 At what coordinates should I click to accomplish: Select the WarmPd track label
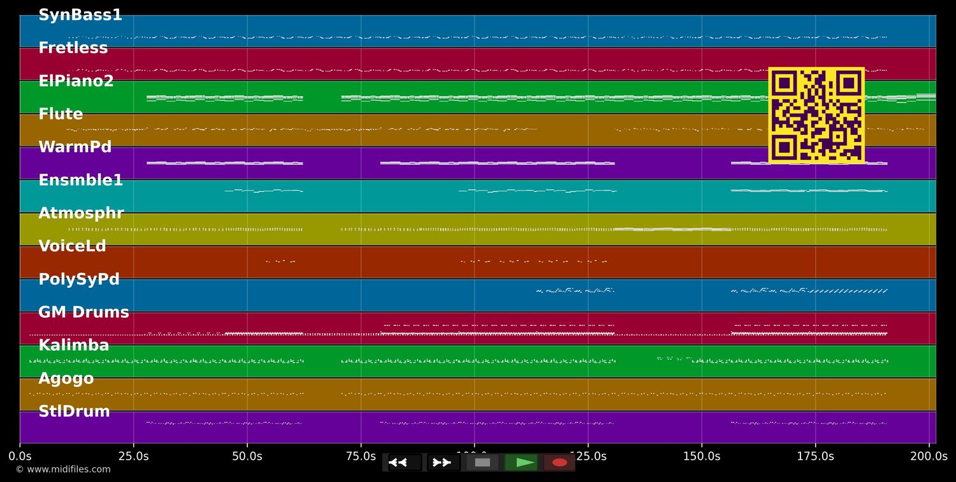(x=75, y=148)
